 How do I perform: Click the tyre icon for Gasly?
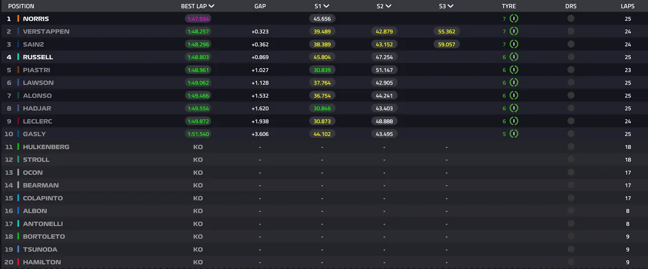click(514, 134)
